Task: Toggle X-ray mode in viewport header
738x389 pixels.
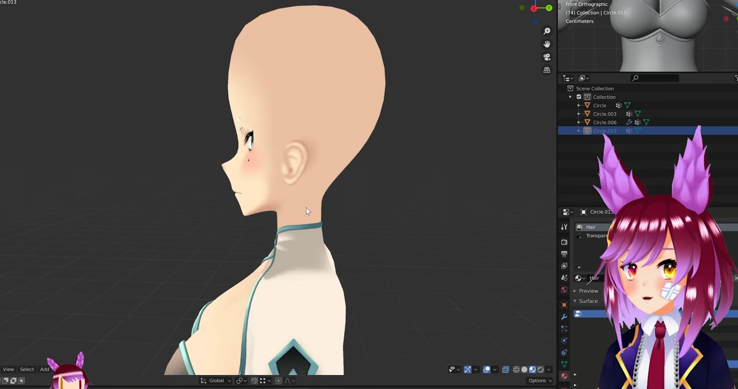Action: pyautogui.click(x=505, y=370)
